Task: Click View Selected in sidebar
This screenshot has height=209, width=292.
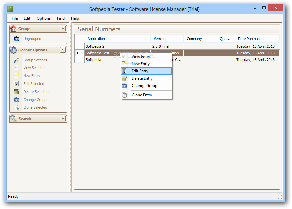Action: [x=34, y=68]
